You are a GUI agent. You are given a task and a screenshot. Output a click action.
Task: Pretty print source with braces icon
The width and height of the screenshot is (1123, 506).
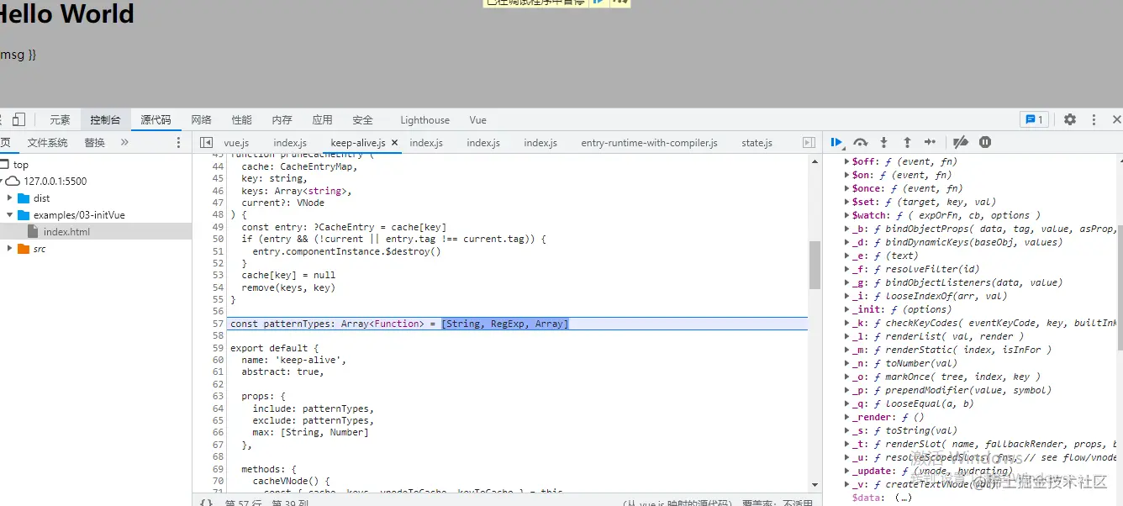click(x=206, y=502)
